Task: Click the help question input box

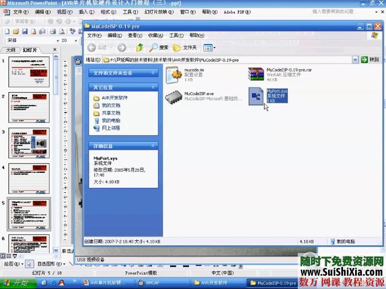Action: click(x=342, y=12)
